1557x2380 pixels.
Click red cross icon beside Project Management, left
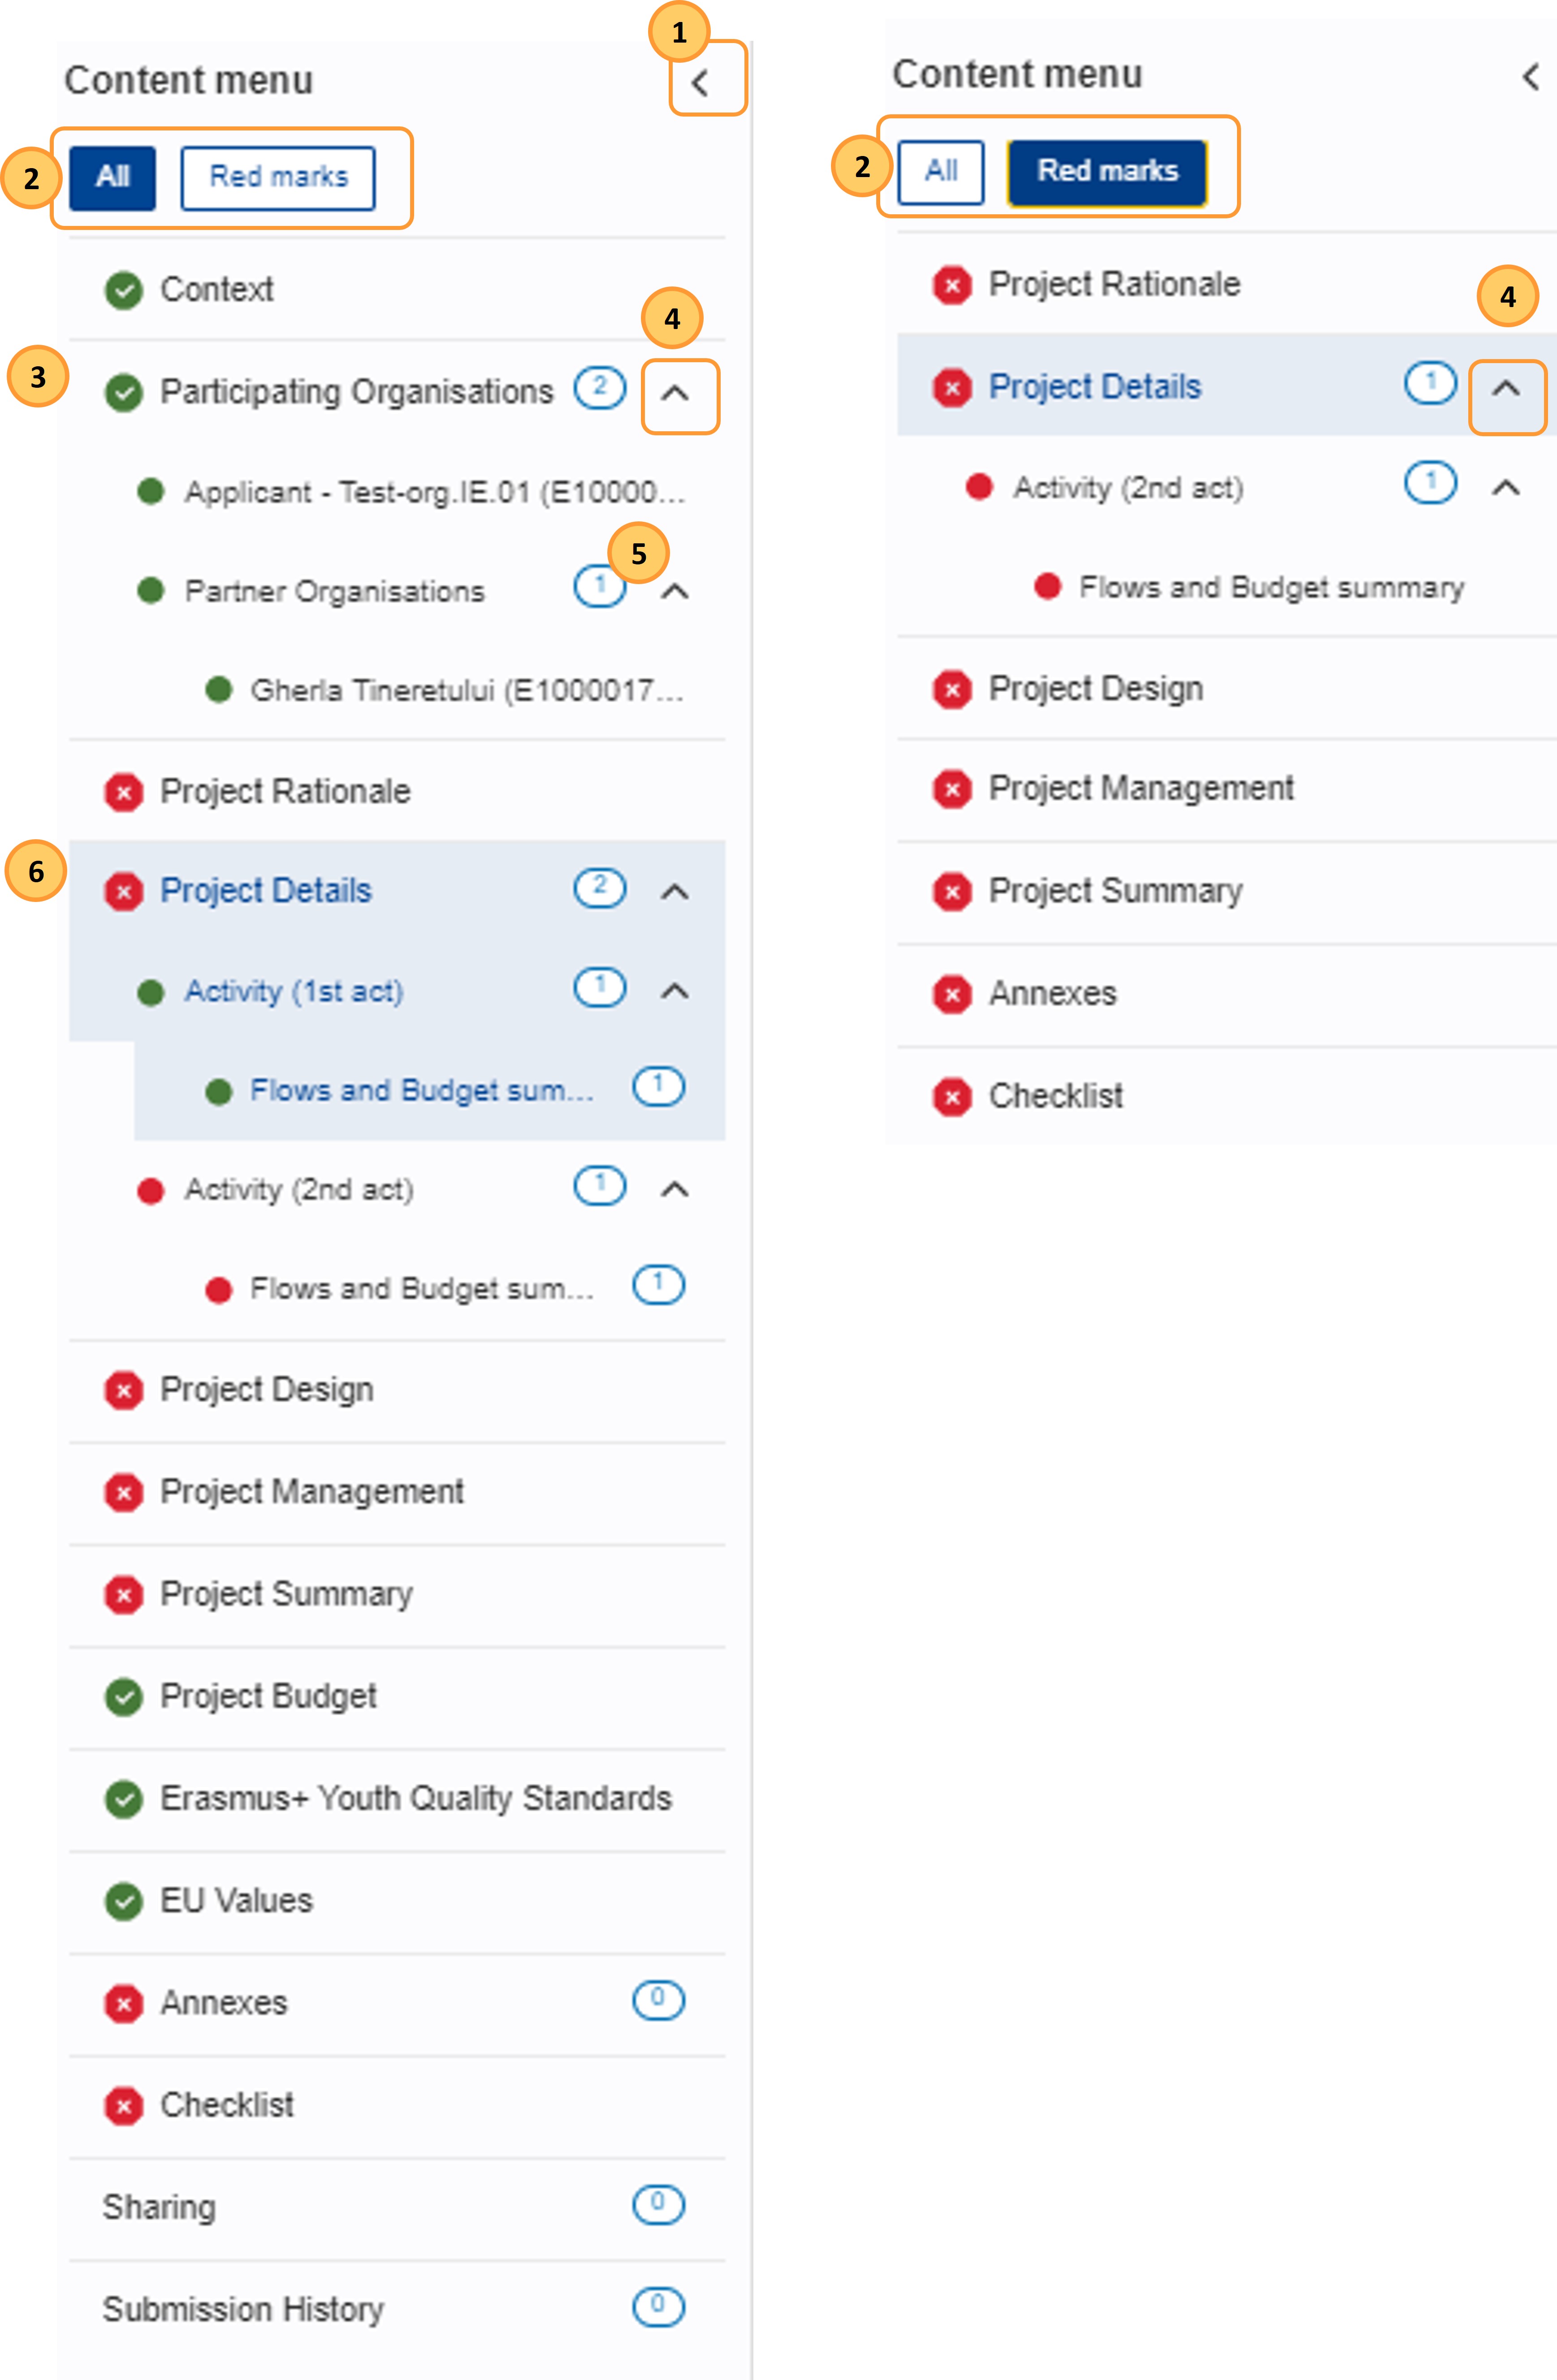tap(124, 1493)
